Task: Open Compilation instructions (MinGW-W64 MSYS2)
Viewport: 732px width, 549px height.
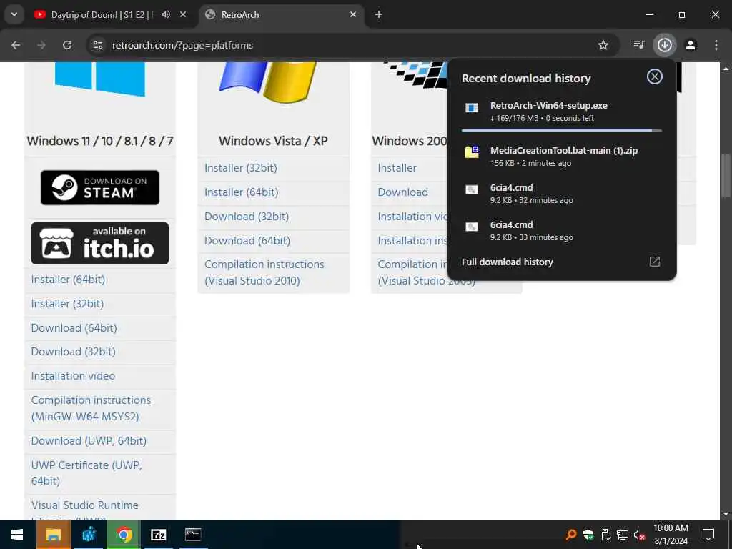Action: pos(91,408)
